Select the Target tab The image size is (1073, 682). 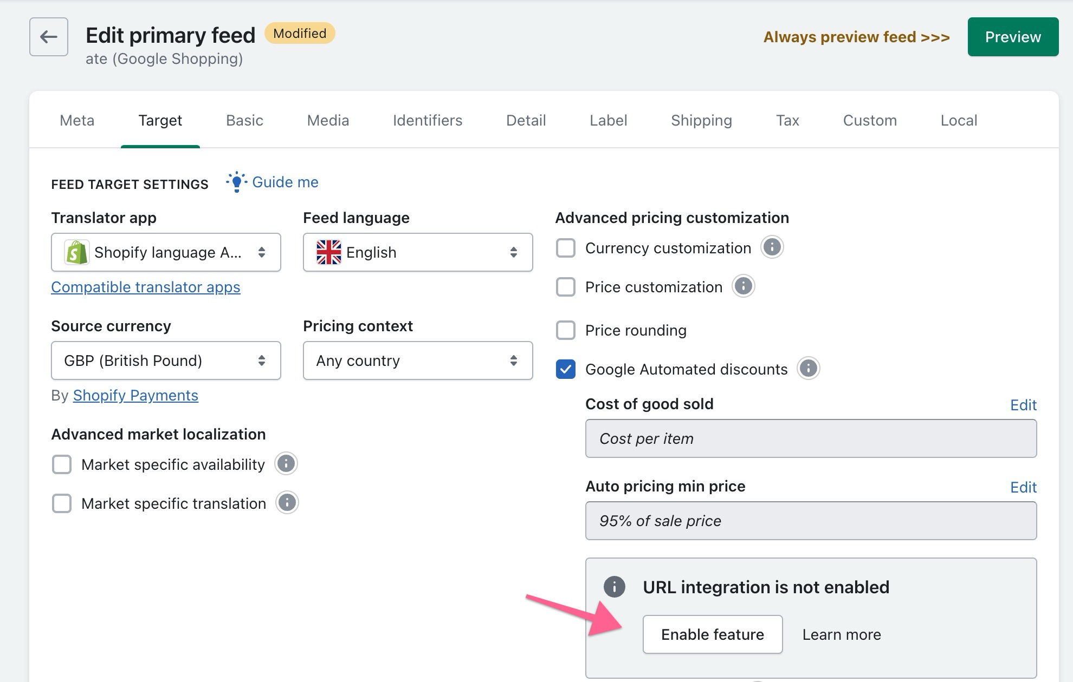[160, 120]
